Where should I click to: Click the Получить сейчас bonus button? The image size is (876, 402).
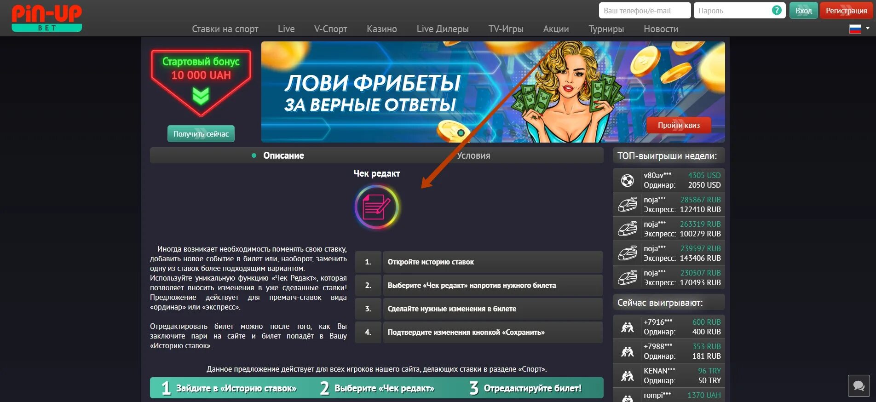click(201, 134)
